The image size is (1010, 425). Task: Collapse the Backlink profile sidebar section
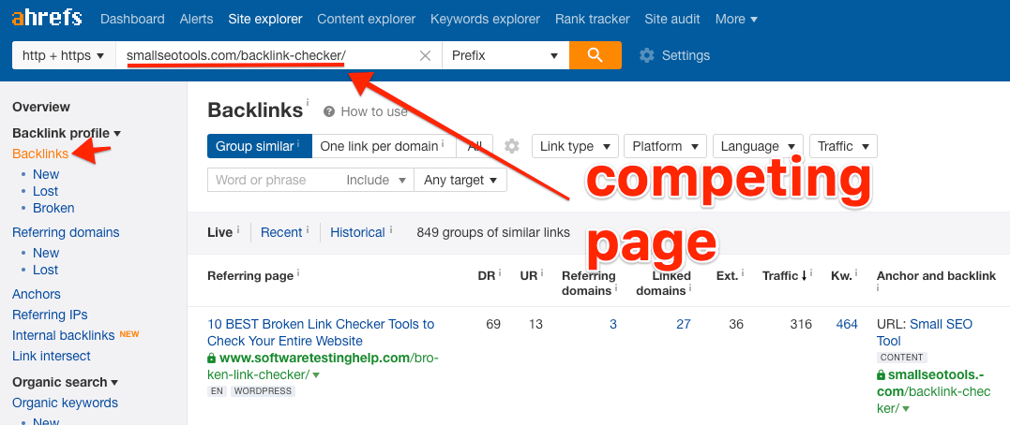click(x=67, y=133)
